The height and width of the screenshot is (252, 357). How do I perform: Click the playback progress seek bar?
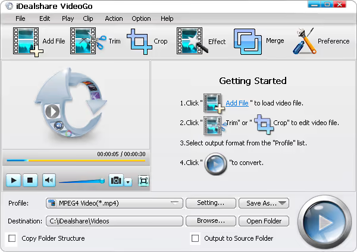click(74, 160)
